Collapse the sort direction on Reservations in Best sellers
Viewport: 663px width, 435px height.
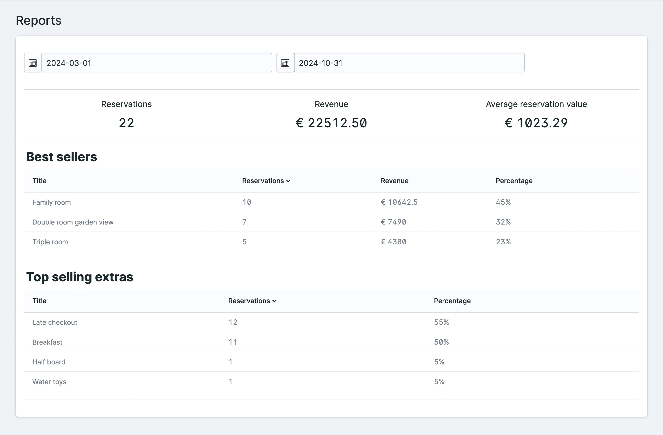tap(289, 181)
